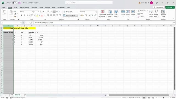Click the horizontal scrollbar

pyautogui.click(x=139, y=95)
